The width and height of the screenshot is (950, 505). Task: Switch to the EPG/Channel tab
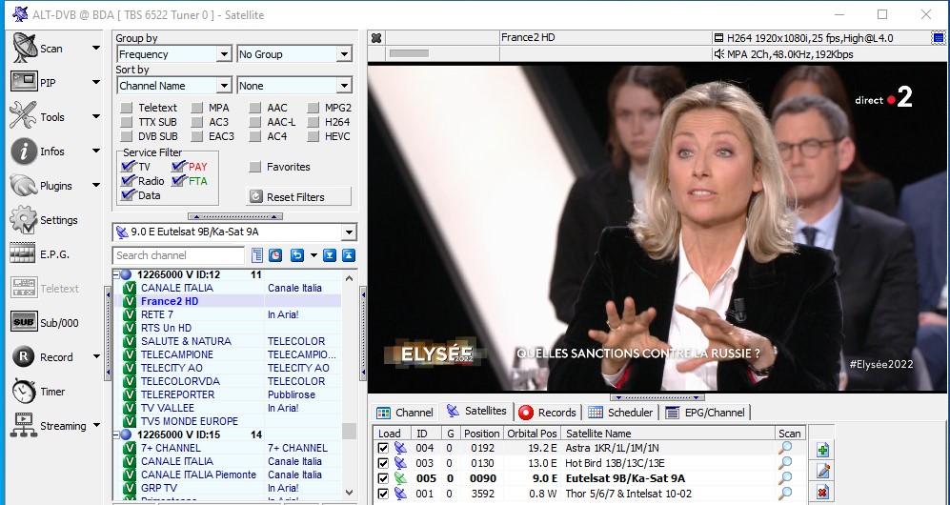pos(705,413)
